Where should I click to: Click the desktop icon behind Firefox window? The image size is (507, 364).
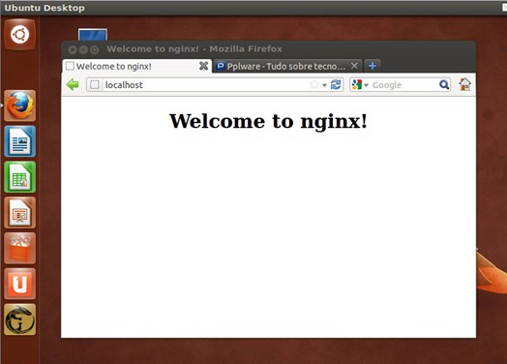click(x=93, y=35)
